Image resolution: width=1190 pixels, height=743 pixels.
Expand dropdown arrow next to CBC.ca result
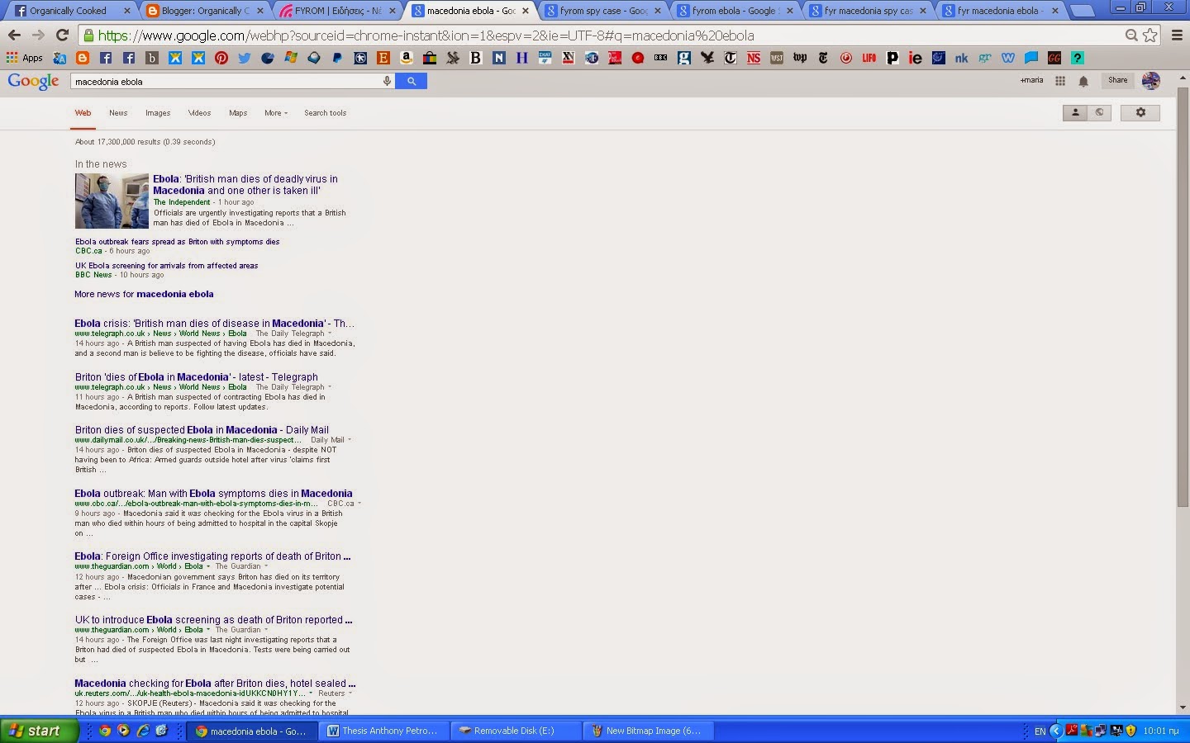[x=359, y=504]
